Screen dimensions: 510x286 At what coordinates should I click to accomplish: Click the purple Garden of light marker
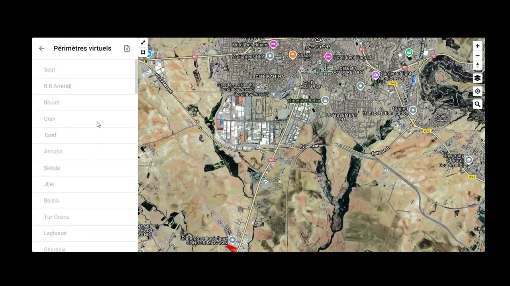375,75
